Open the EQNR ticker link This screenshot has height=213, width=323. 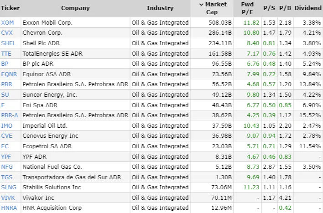(9, 74)
